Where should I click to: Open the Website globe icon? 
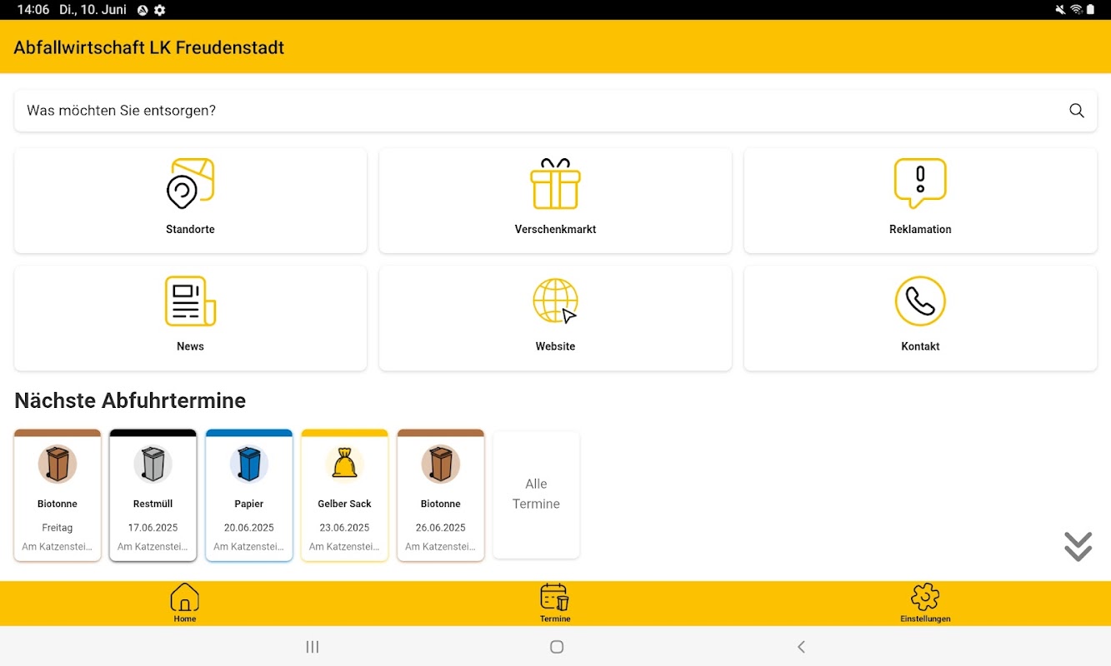click(x=555, y=301)
